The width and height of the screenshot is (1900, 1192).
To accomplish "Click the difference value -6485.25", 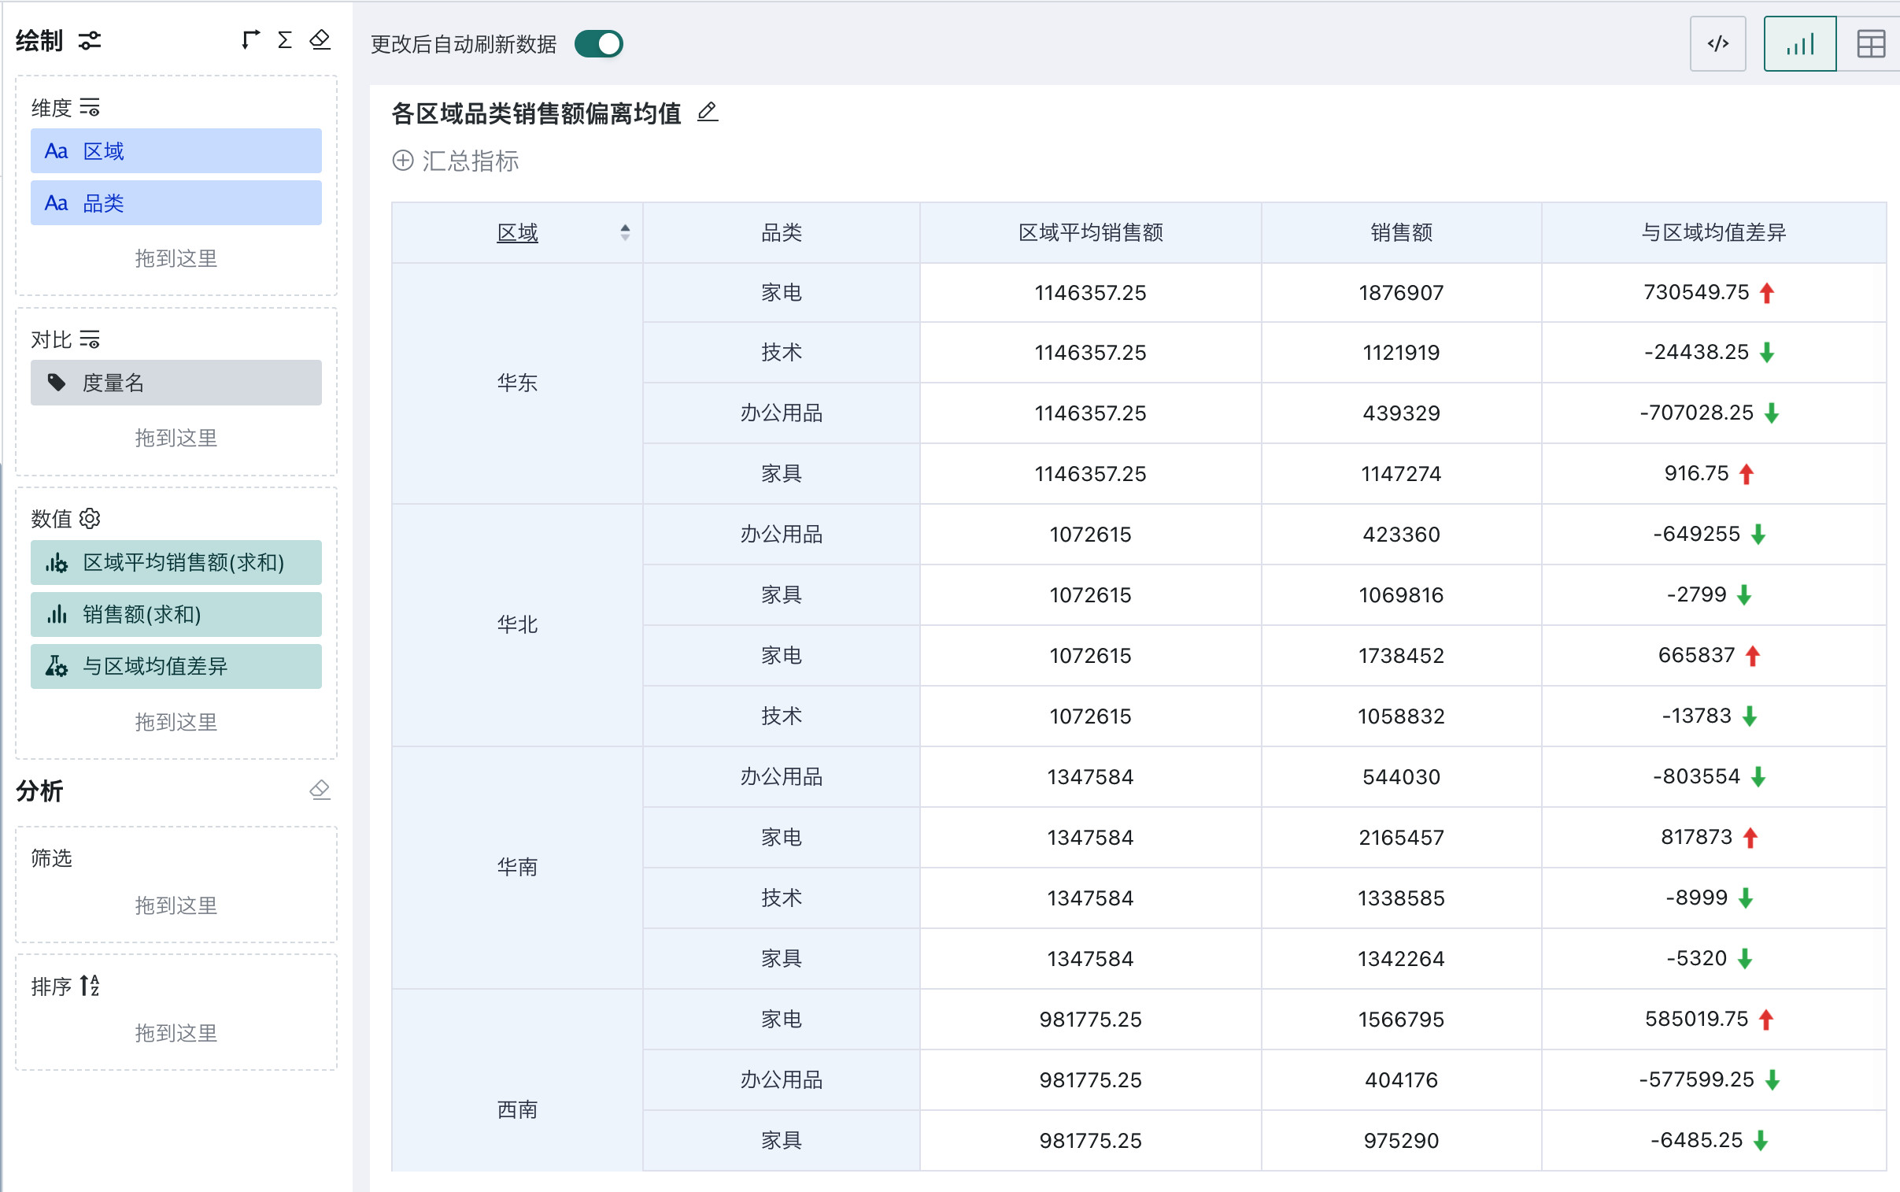I will click(1697, 1140).
